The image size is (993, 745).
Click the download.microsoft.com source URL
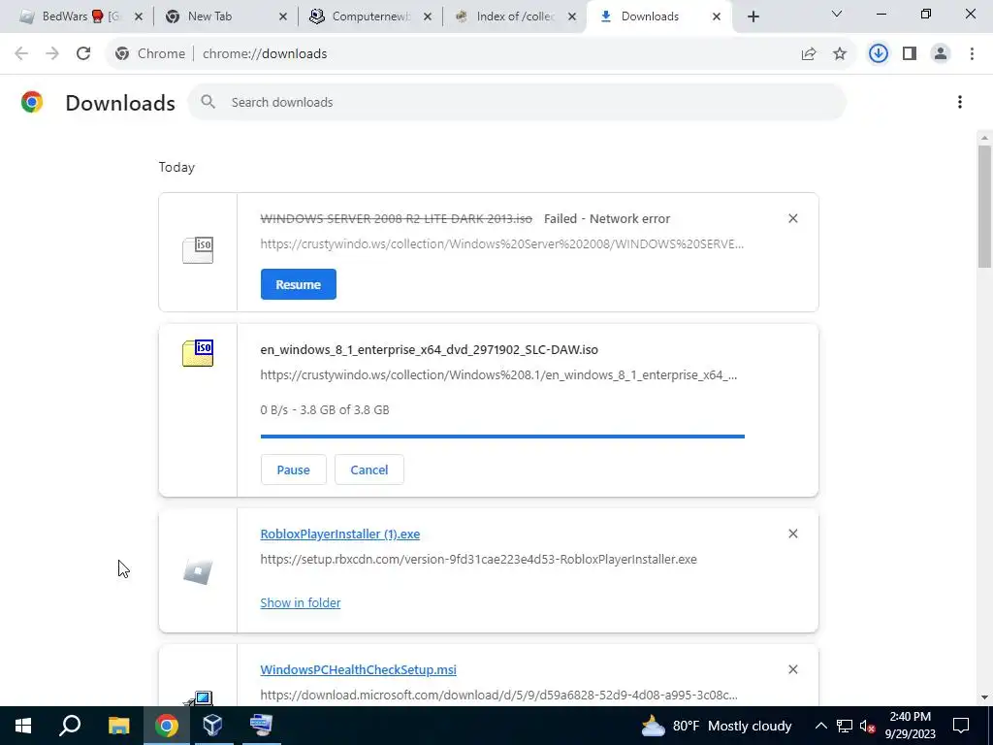pyautogui.click(x=498, y=695)
